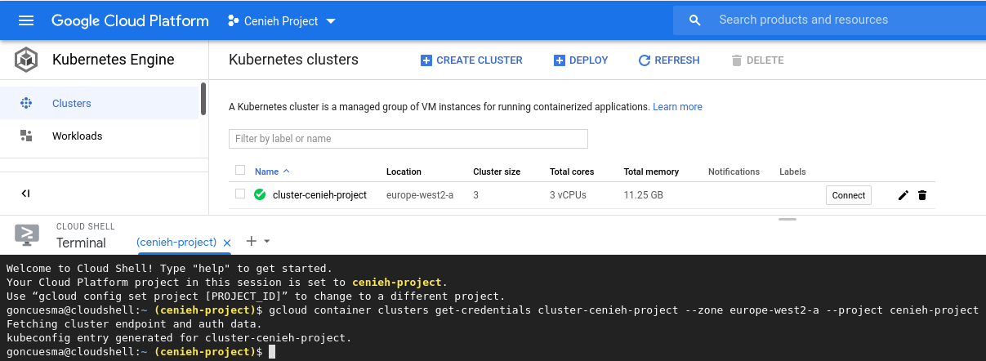Click the green status check icon
The image size is (986, 361).
click(x=260, y=194)
